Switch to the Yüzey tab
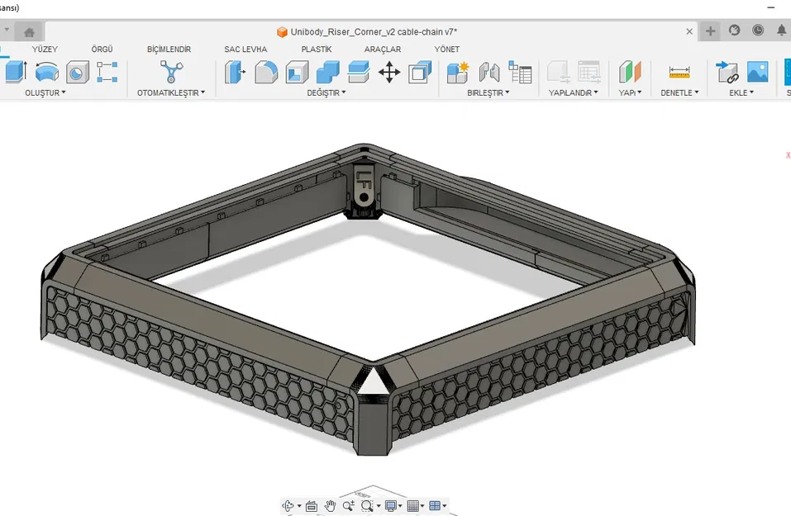Screen dimensions: 791x516 (x=45, y=50)
